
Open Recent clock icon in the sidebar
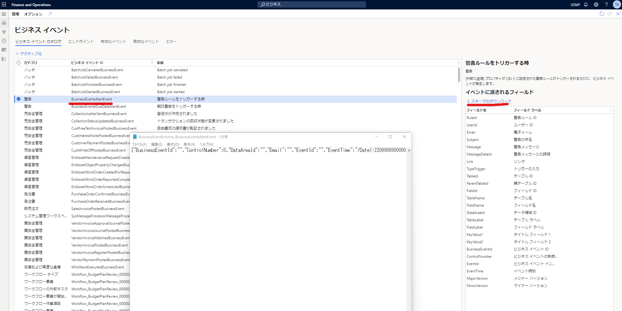4,41
